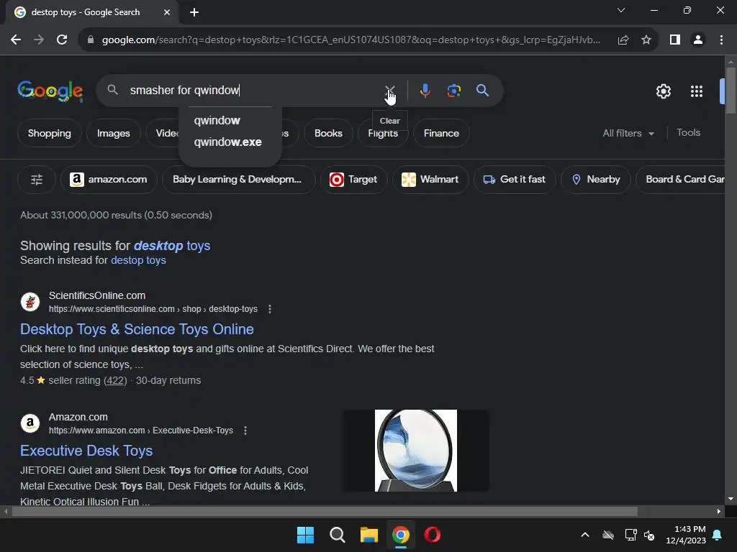The width and height of the screenshot is (737, 552).
Task: View site information lock icon
Action: (x=91, y=40)
